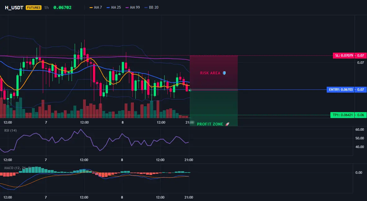Click the current price 0.06702
The height and width of the screenshot is (201, 367).
[62, 7]
